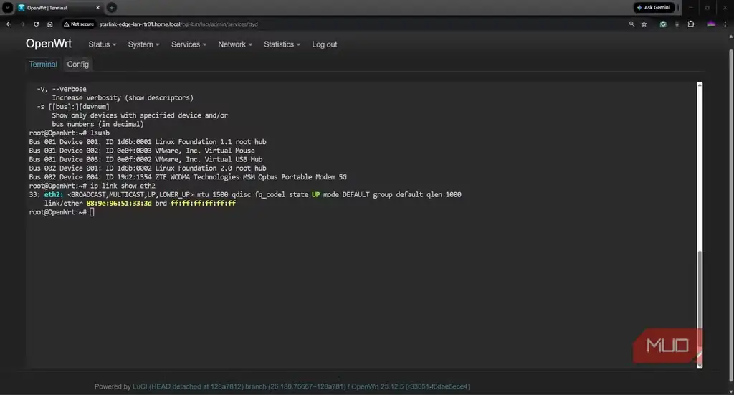Open the browser profile avatar

(x=712, y=24)
